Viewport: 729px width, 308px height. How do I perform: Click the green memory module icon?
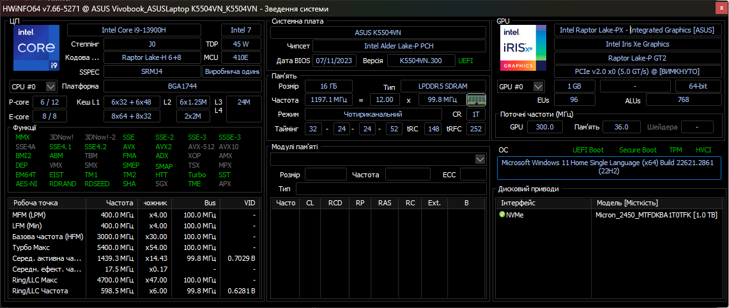[476, 99]
